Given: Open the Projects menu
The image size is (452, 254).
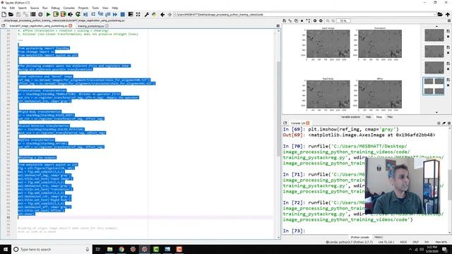Looking at the screenshot, I should [x=83, y=8].
